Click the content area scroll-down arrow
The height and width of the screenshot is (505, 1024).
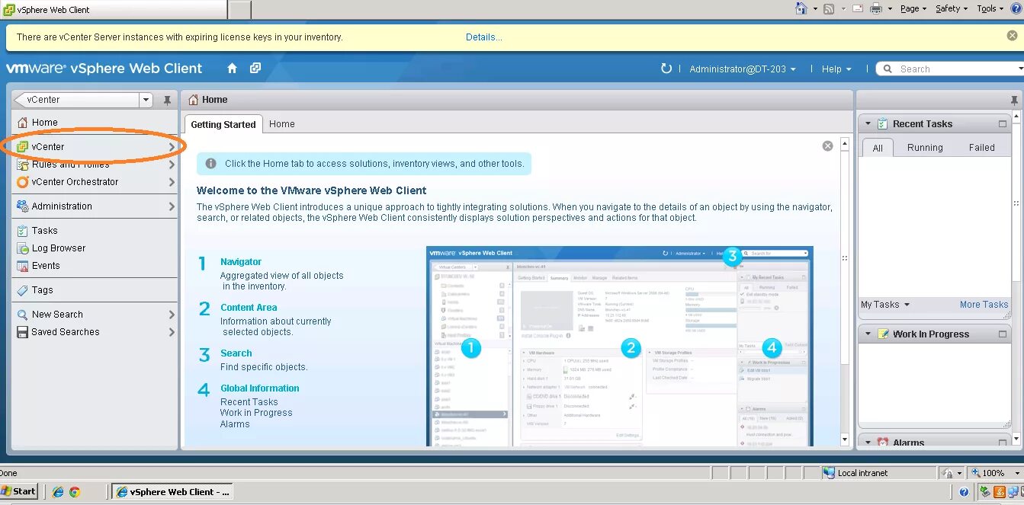tap(845, 440)
